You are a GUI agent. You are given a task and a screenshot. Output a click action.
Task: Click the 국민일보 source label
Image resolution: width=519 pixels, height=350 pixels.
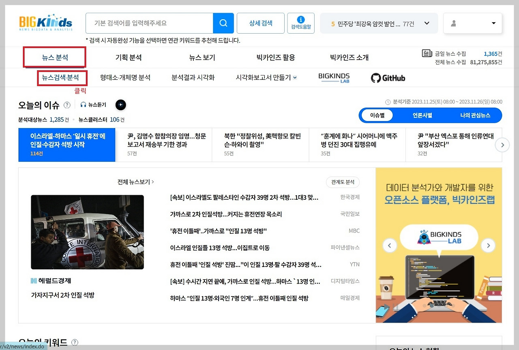(350, 214)
